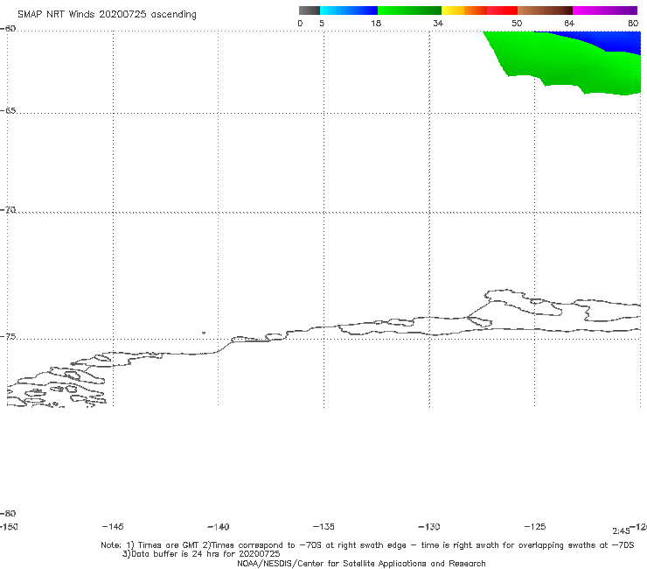Click the 2:45 swath time label

(x=621, y=531)
